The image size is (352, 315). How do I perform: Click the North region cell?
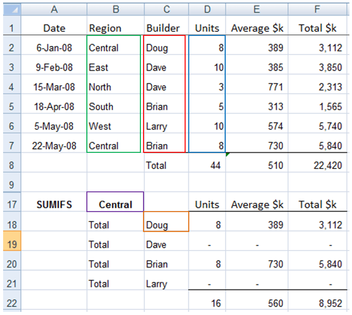pyautogui.click(x=115, y=84)
